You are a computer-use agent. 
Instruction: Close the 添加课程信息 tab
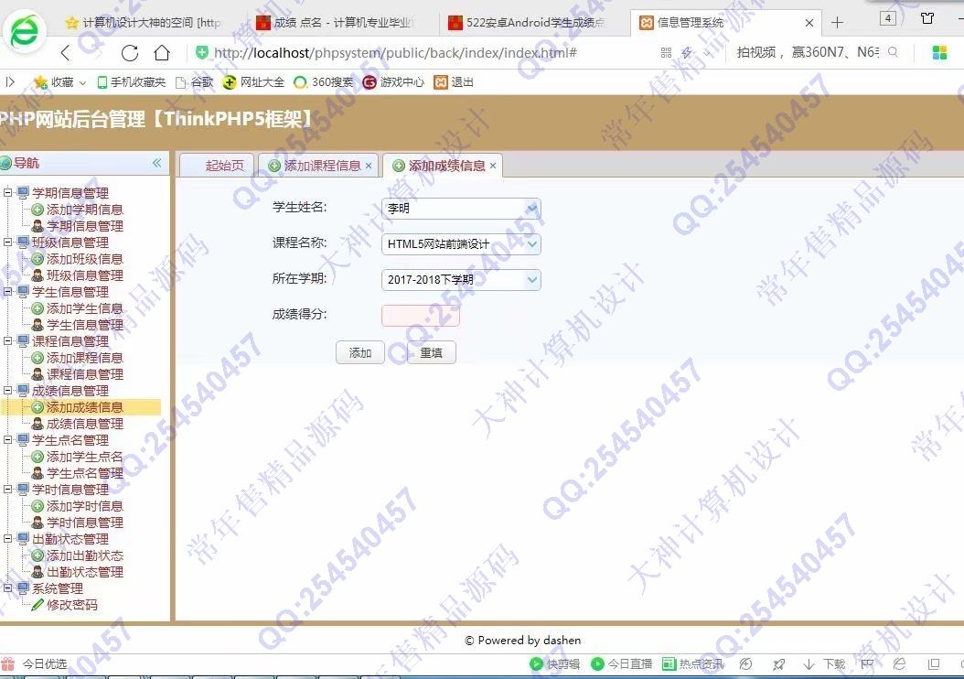(x=369, y=166)
